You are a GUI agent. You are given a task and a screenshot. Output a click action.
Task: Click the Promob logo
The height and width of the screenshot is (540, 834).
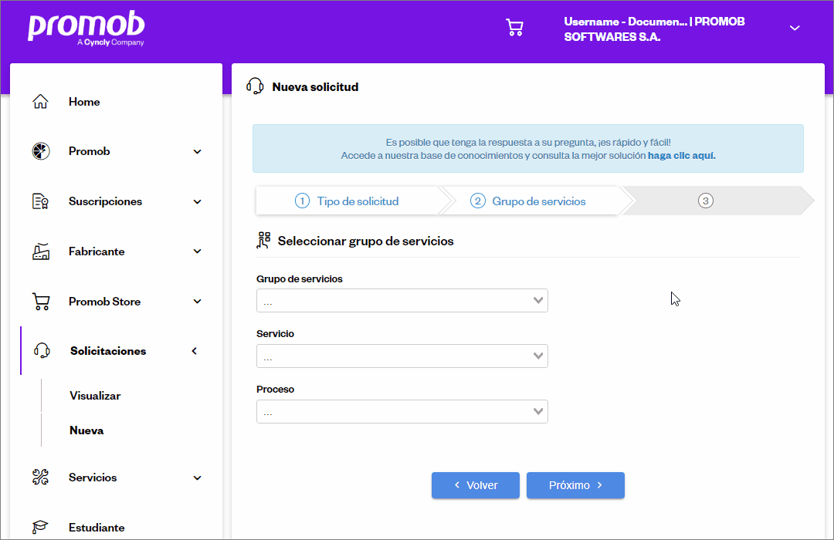tap(86, 29)
